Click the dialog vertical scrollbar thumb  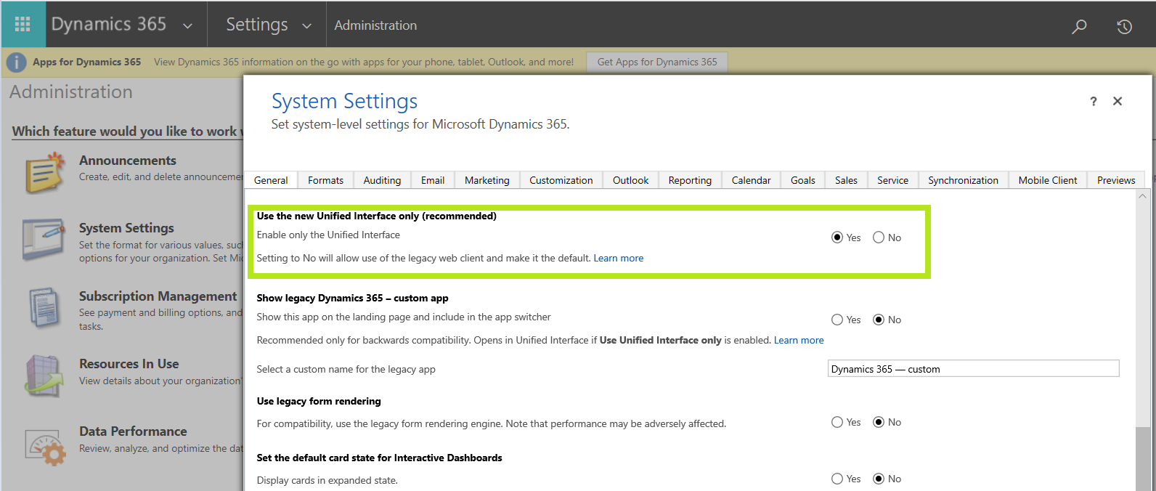point(1142,459)
